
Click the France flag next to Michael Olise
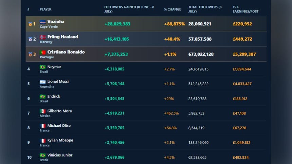coord(43,126)
